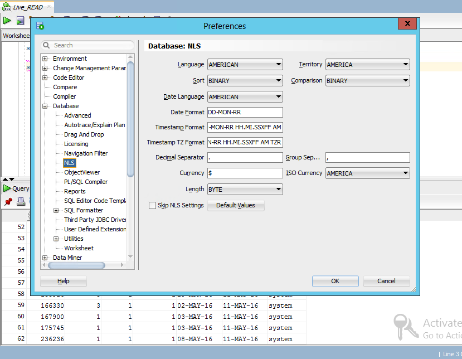Click the magnifier icon in the Search box
The width and height of the screenshot is (462, 359).
46,45
